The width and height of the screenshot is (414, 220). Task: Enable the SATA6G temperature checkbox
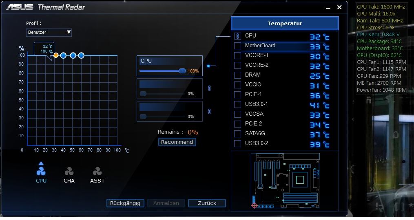238,134
